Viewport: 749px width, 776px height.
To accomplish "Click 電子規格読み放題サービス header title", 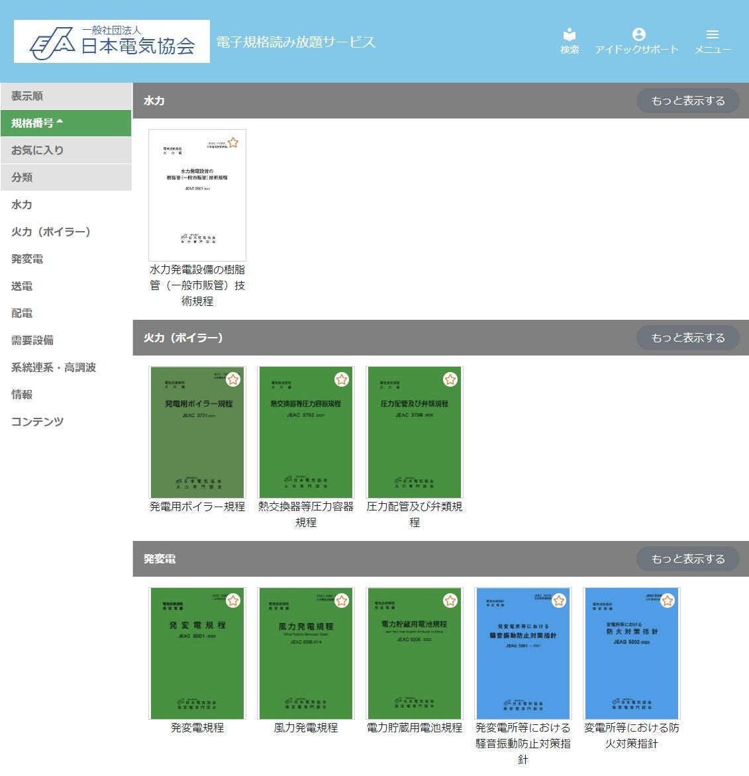I will [296, 42].
